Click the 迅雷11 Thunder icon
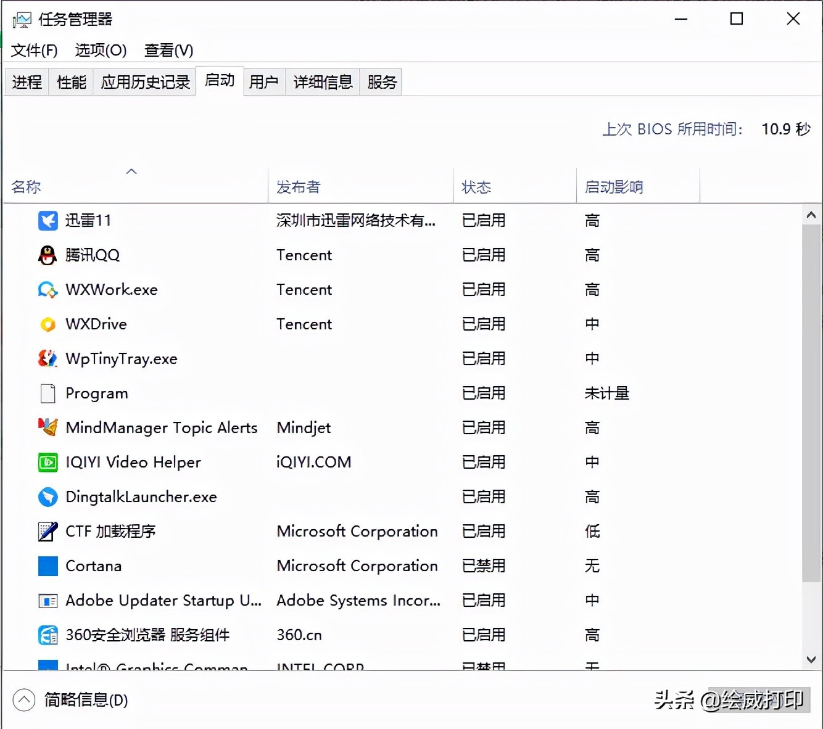Image resolution: width=823 pixels, height=729 pixels. pos(48,220)
